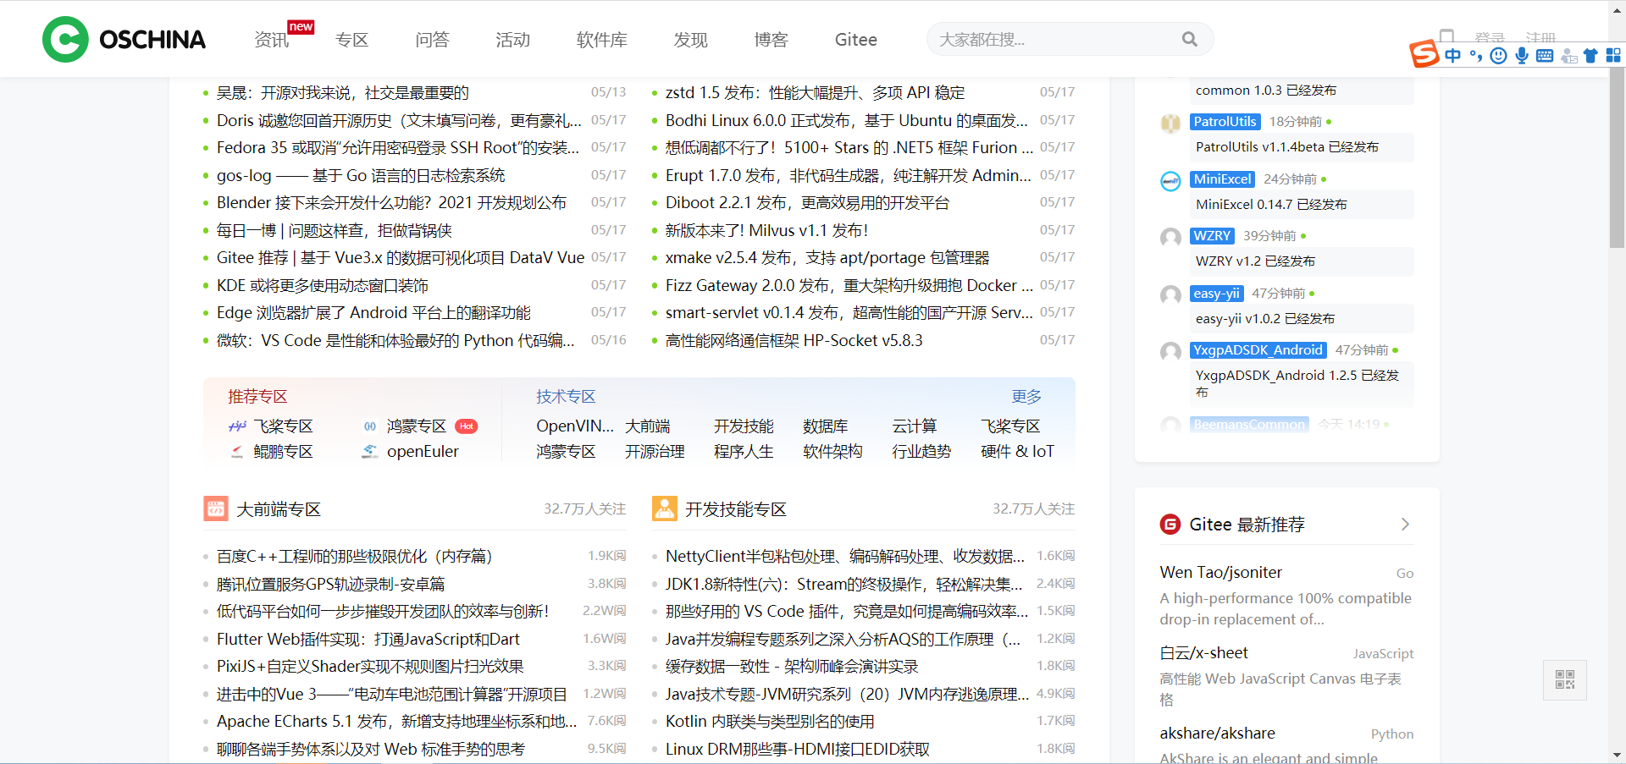
Task: Click the PatrolUtils author avatar
Action: pos(1170,123)
